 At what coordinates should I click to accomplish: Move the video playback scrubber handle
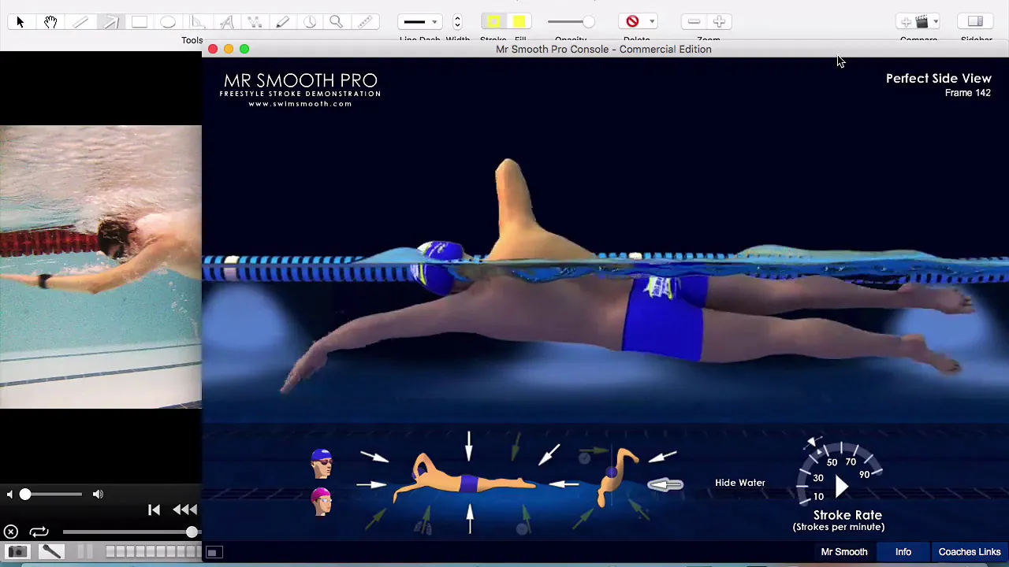(x=192, y=532)
